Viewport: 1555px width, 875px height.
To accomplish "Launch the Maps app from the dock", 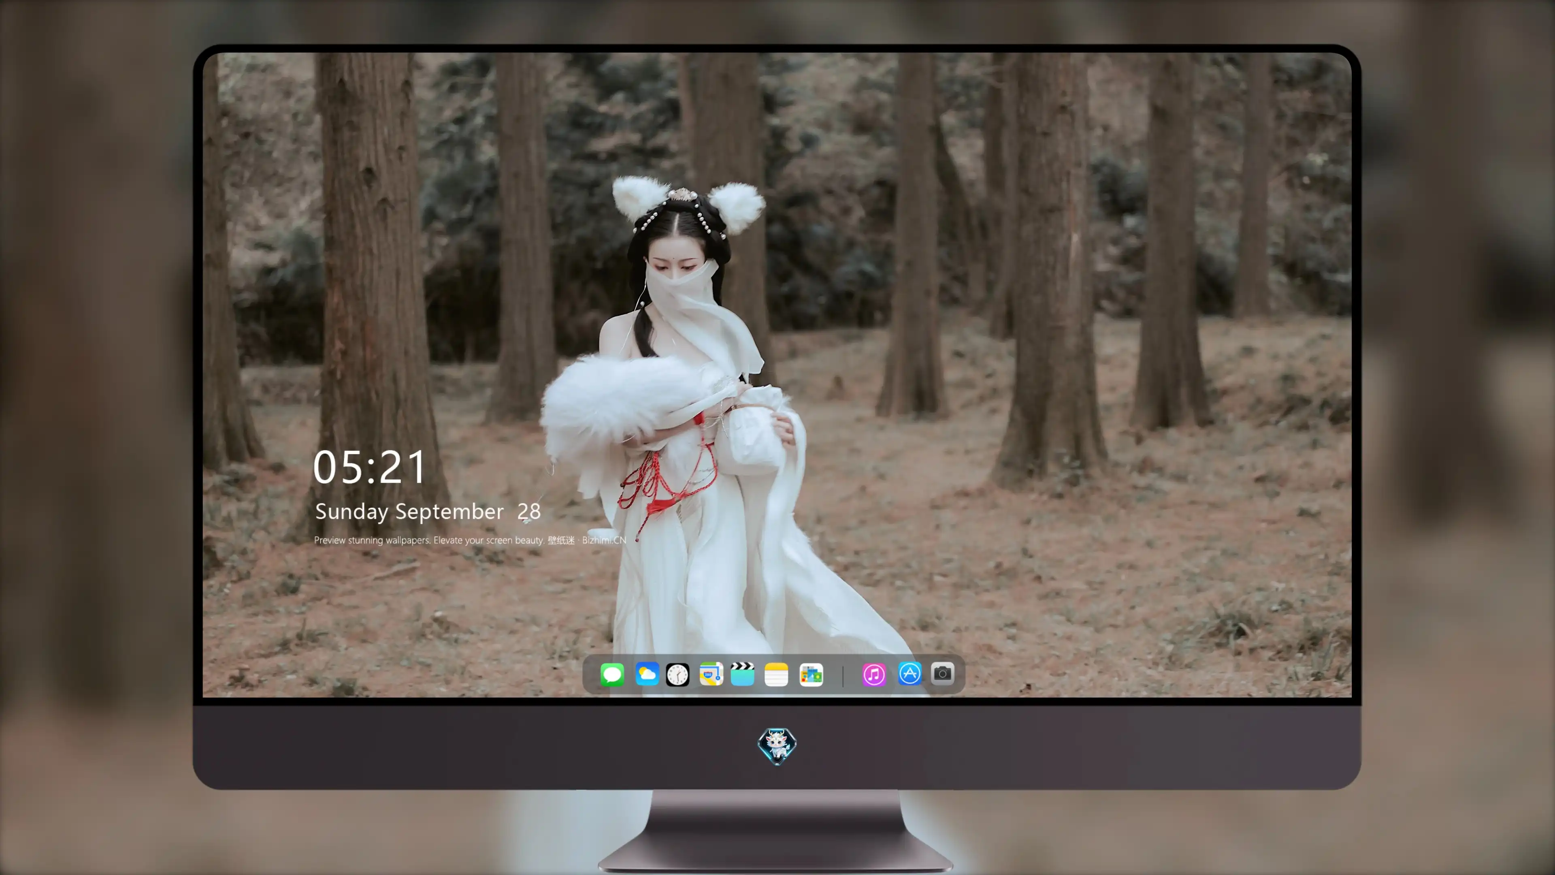I will coord(711,674).
